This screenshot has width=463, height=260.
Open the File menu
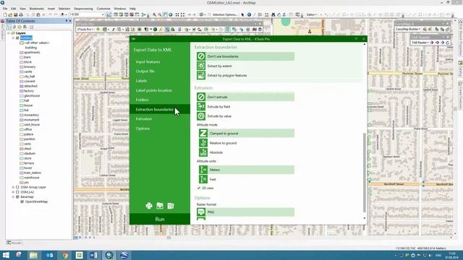click(x=5, y=9)
